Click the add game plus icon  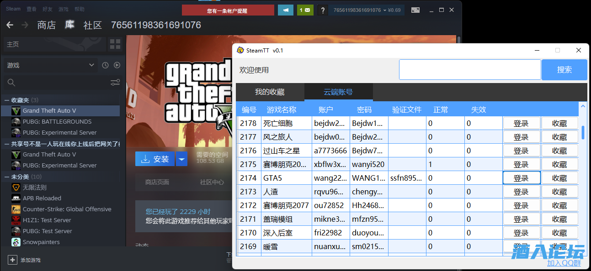[x=12, y=260]
